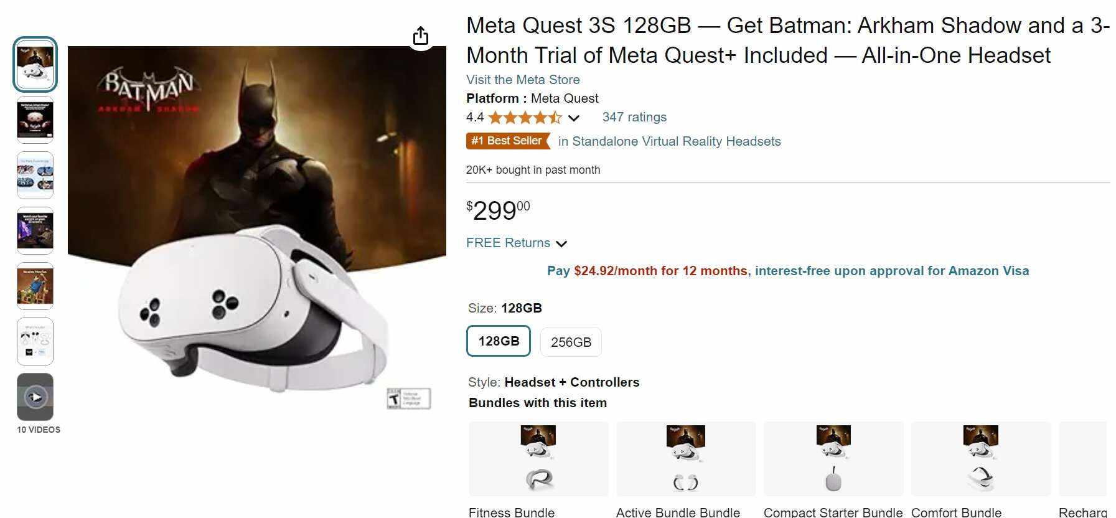1116x518 pixels.
Task: Choose the Active Bundle option
Action: (x=686, y=459)
